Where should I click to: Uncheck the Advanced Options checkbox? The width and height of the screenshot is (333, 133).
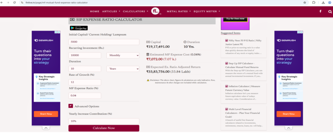pyautogui.click(x=71, y=106)
